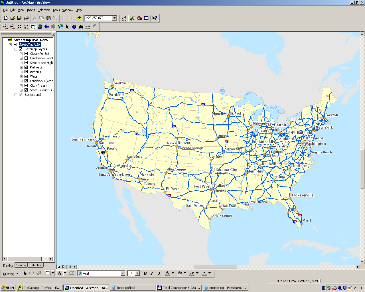The height and width of the screenshot is (292, 365).
Task: Print the current map
Action: pyautogui.click(x=26, y=18)
